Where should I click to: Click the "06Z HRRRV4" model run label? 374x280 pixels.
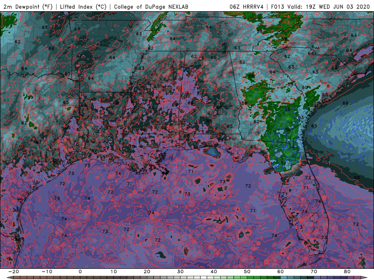[x=246, y=7]
